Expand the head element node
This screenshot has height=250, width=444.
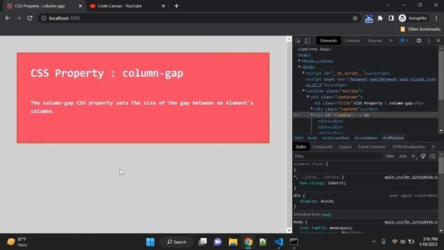pyautogui.click(x=299, y=61)
